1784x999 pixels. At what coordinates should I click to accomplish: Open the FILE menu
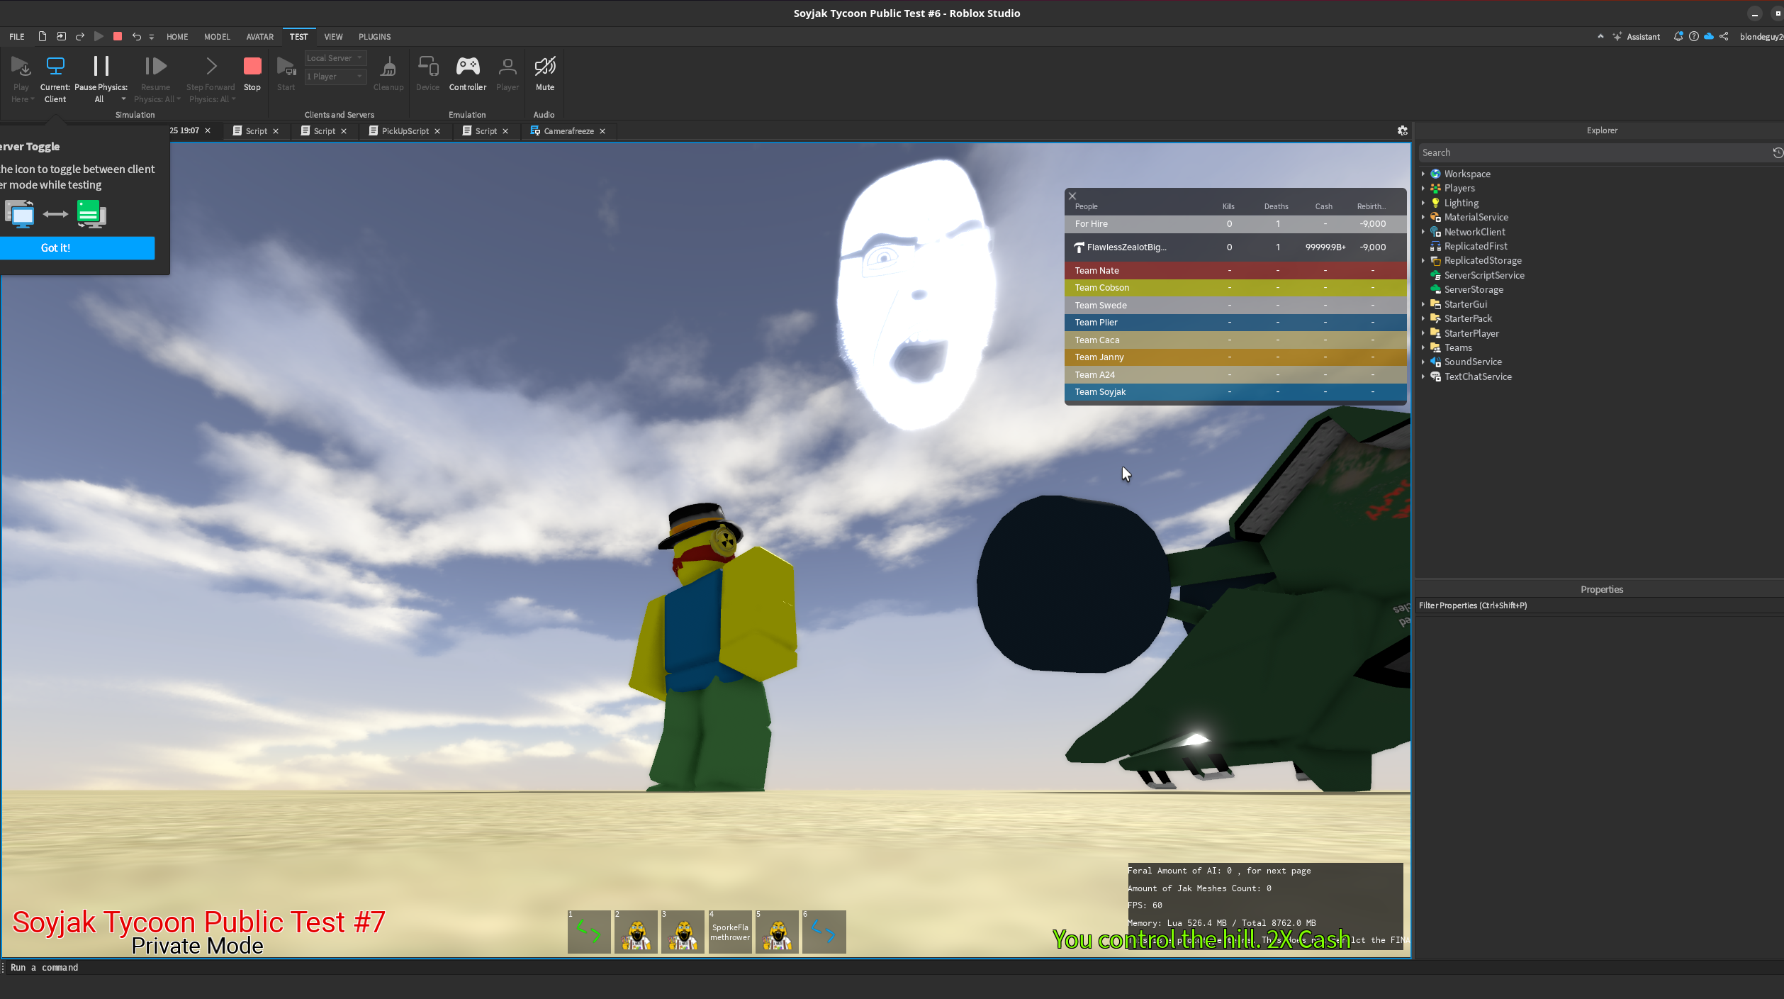click(x=17, y=37)
